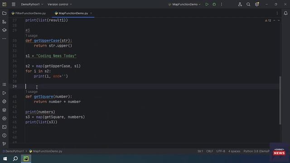Open MapFunctionDemo run configuration dropdown
The width and height of the screenshot is (290, 163).
click(x=184, y=4)
